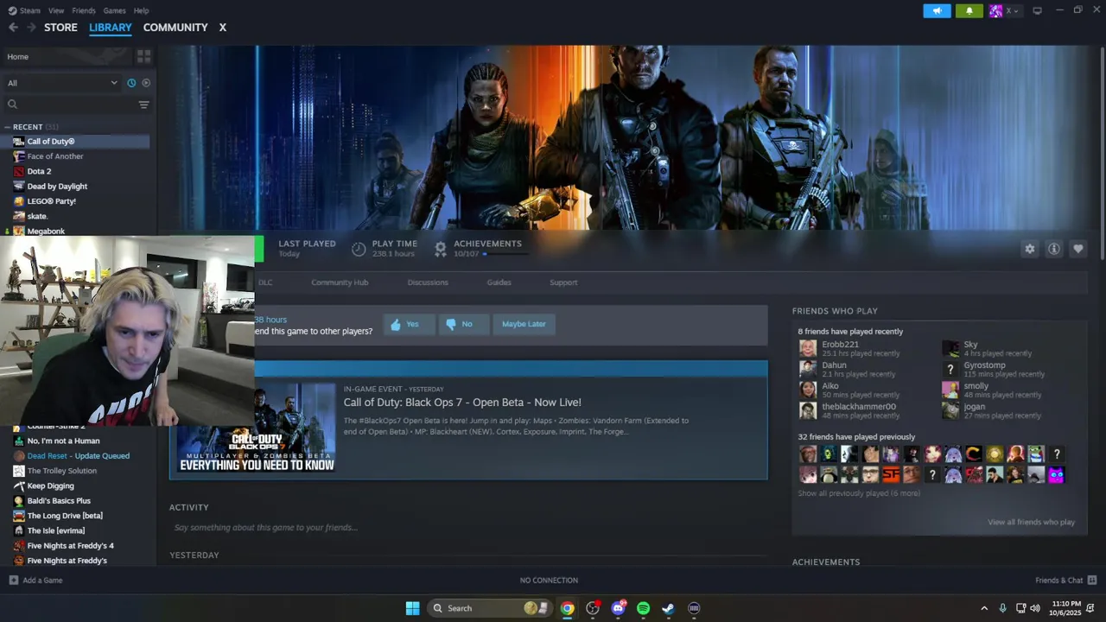
Task: Click the library search field
Action: point(69,105)
